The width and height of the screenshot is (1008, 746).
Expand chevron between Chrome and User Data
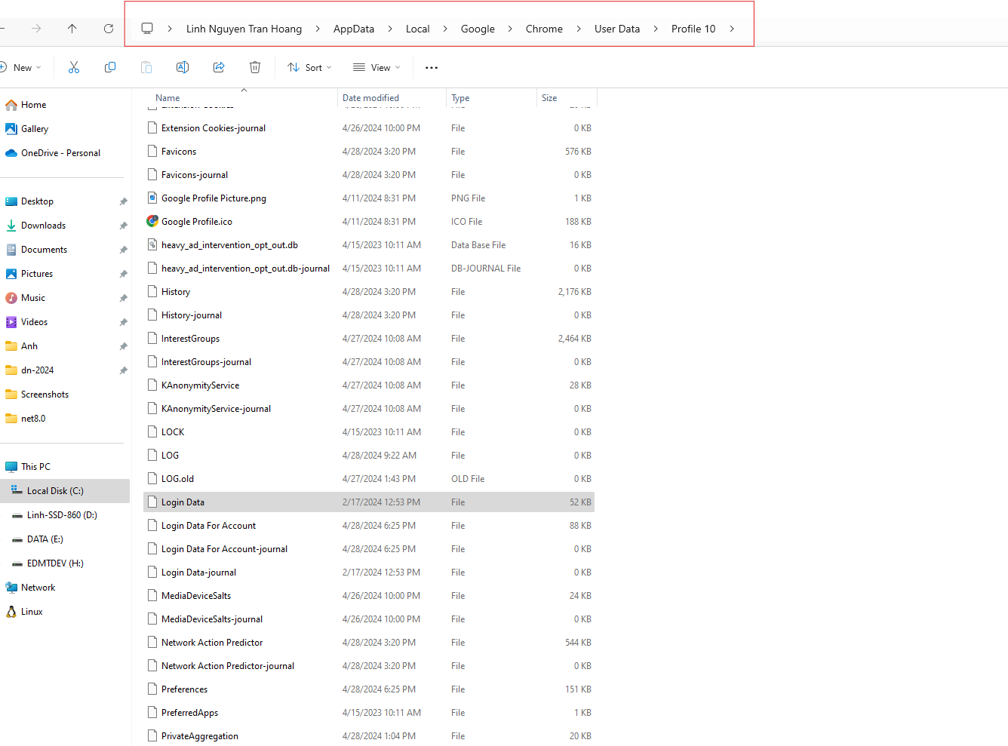tap(579, 29)
